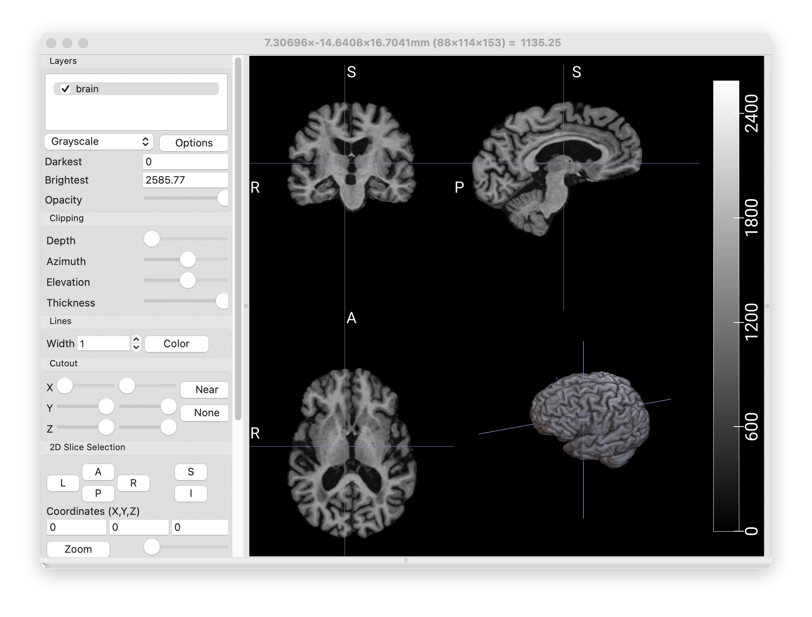This screenshot has height=617, width=812.
Task: Uncheck the brain layer checkbox
Action: click(66, 89)
